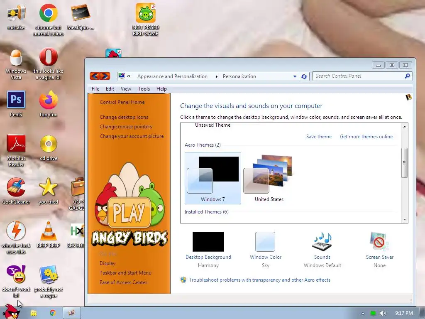Click the Personalization taskbar window button

click(x=72, y=313)
